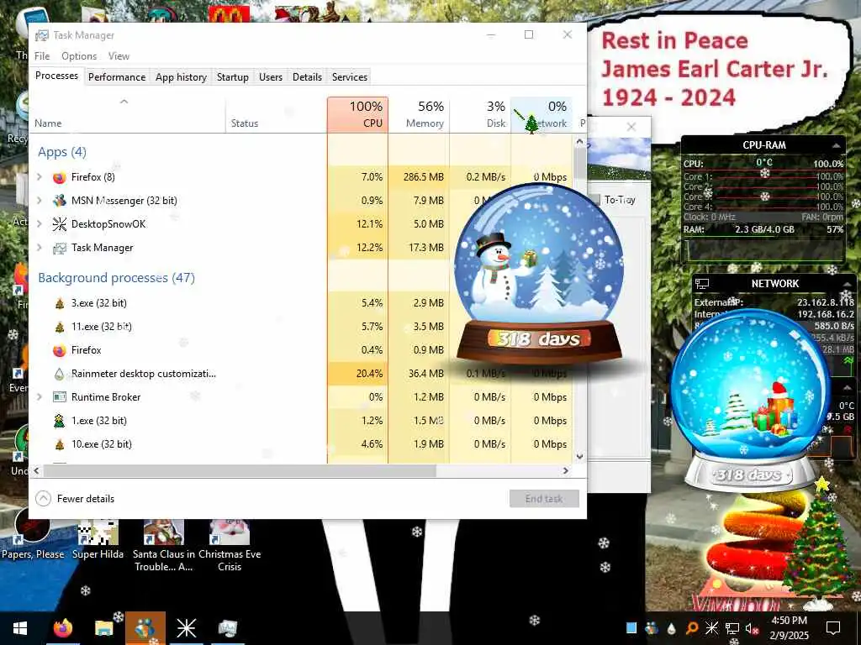Select the 11.exe (32 bit) tree icon

pos(60,327)
